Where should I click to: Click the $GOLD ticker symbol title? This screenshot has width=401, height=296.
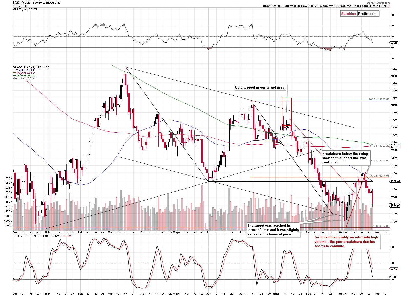click(18, 3)
